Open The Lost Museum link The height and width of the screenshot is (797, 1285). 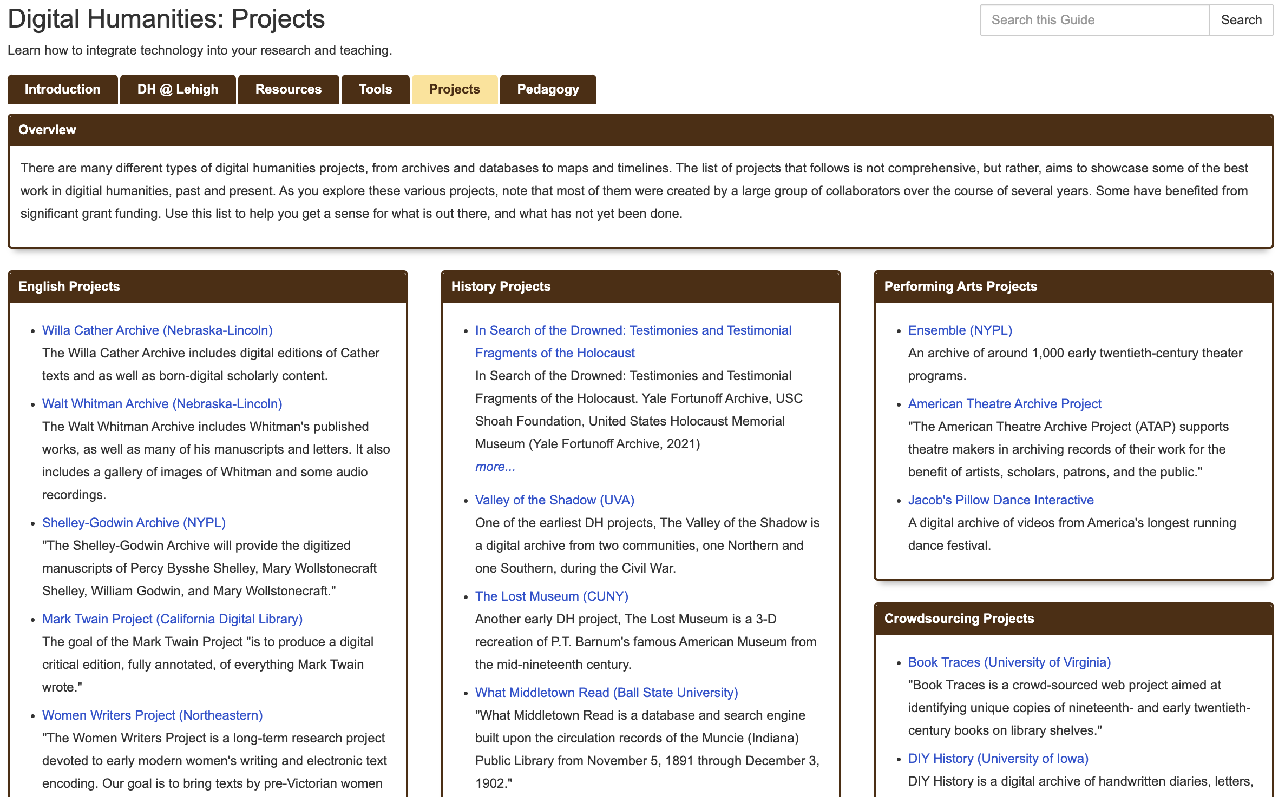click(552, 596)
